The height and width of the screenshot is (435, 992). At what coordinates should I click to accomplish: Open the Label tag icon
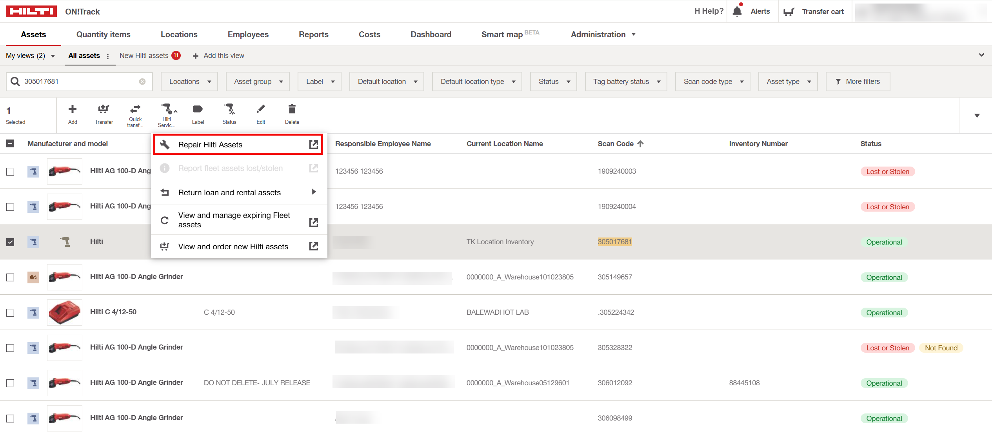[198, 109]
